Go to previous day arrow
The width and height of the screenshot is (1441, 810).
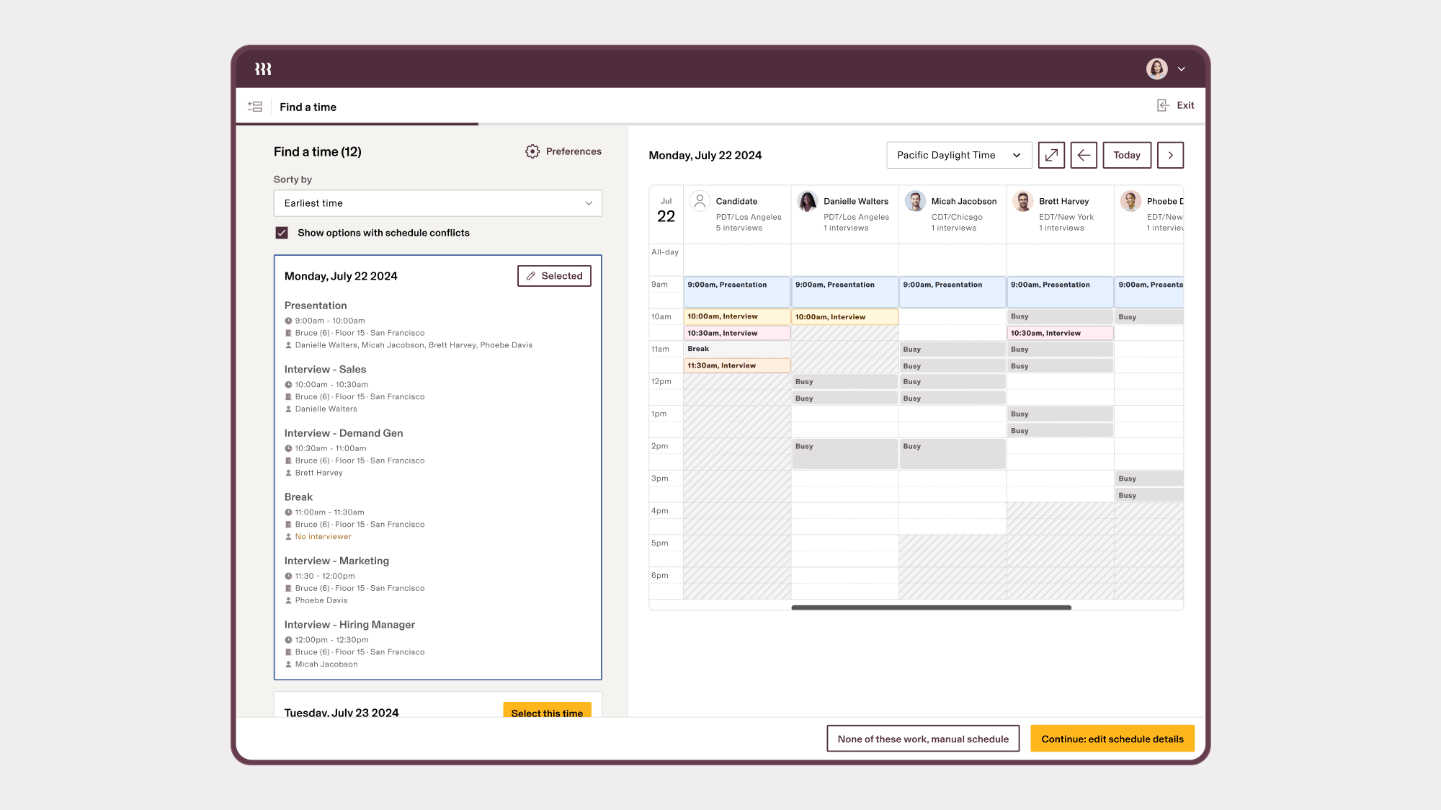(1084, 155)
